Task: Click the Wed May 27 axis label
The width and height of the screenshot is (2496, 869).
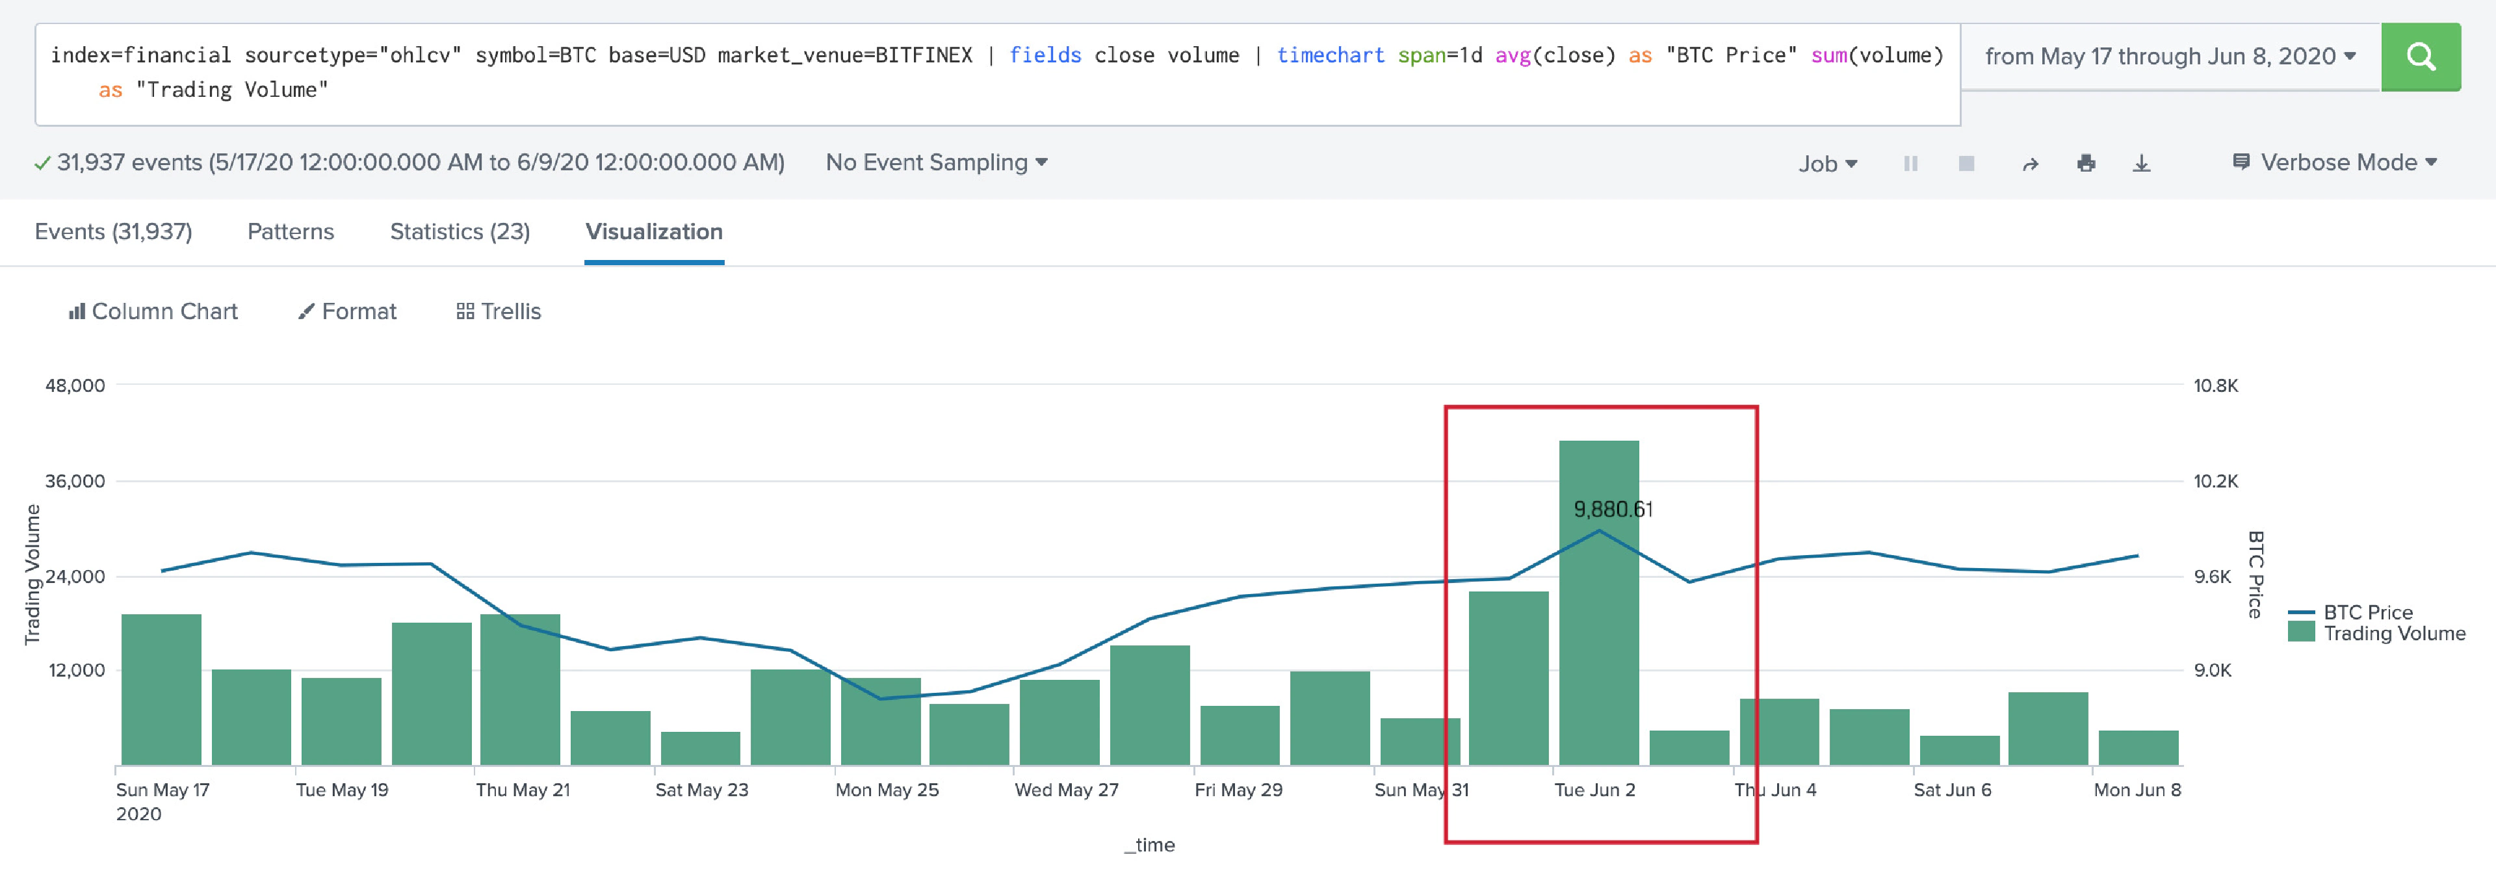Action: (1066, 790)
